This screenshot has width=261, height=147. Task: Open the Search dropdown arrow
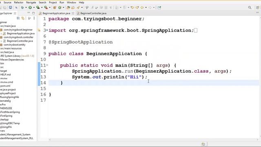tap(82, 7)
